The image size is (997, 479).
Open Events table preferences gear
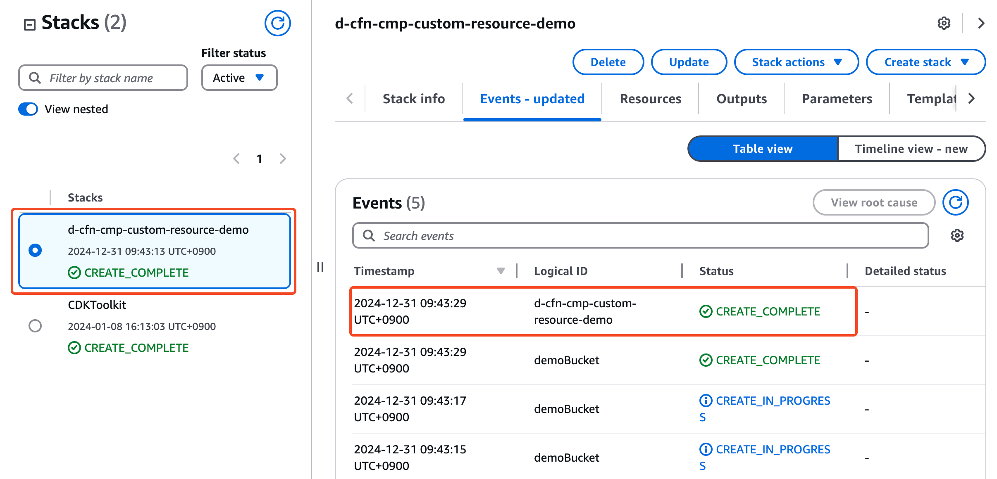coord(957,235)
